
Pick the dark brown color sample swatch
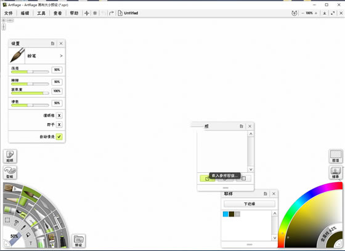pos(232,214)
